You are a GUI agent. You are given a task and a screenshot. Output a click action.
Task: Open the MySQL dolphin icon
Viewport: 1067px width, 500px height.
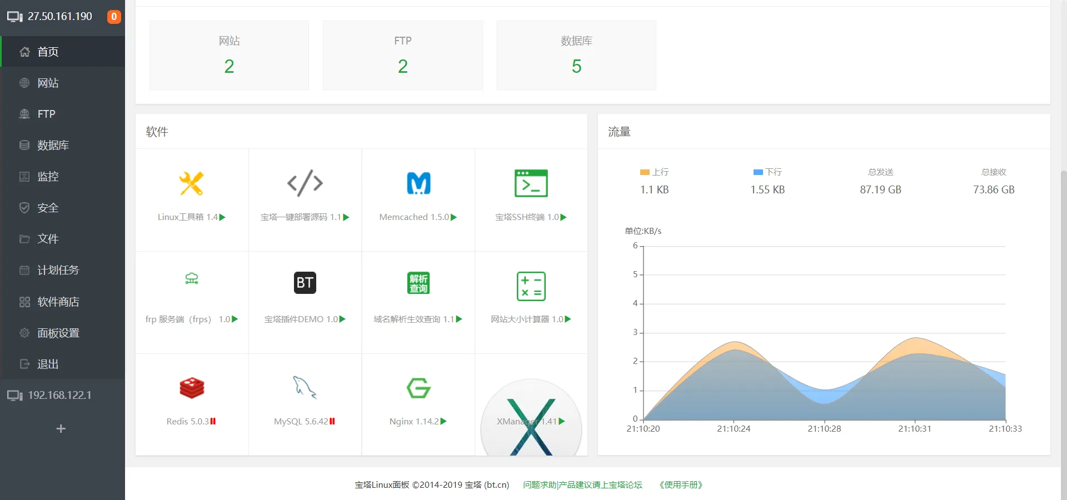(305, 387)
